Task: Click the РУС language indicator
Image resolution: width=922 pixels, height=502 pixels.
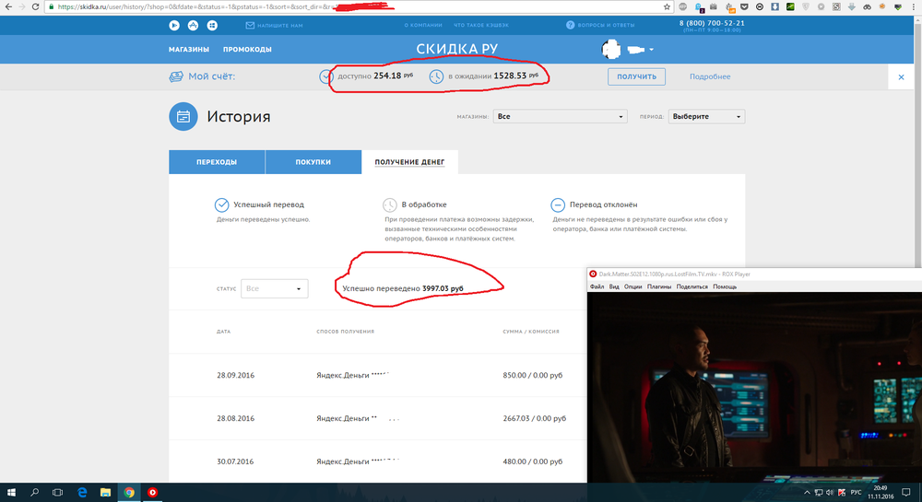Action: click(856, 493)
